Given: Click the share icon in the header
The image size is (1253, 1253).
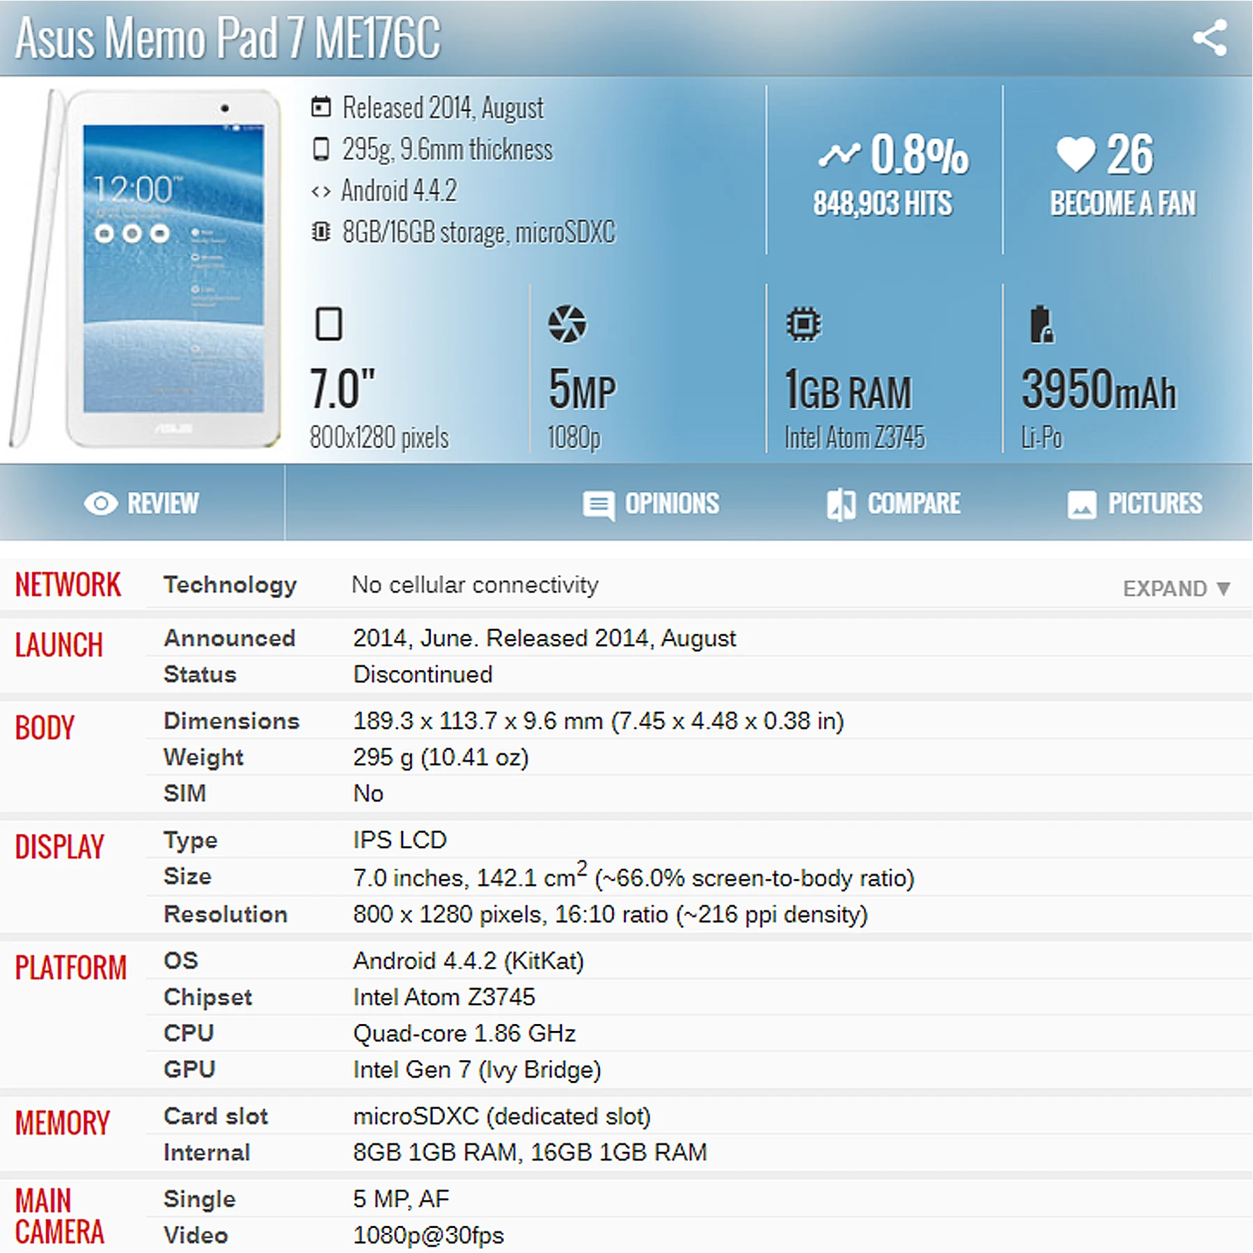Looking at the screenshot, I should (1210, 38).
